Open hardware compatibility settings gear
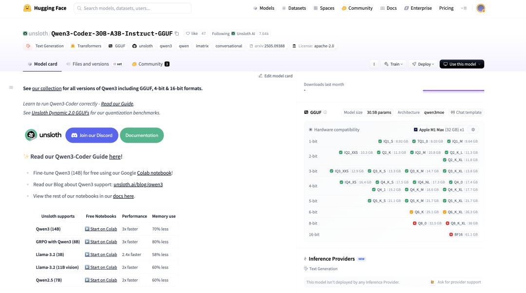 point(473,130)
